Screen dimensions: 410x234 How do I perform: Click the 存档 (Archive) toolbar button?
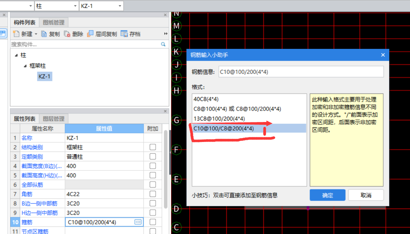click(x=130, y=34)
